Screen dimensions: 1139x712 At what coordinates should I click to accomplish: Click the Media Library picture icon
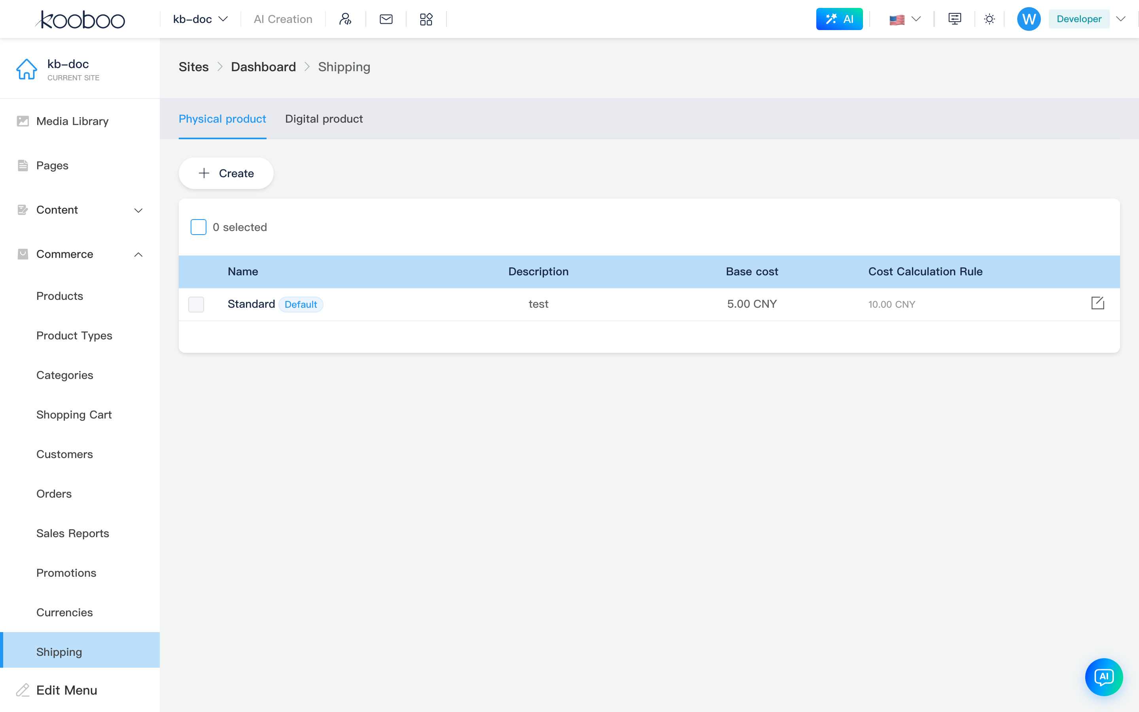23,121
